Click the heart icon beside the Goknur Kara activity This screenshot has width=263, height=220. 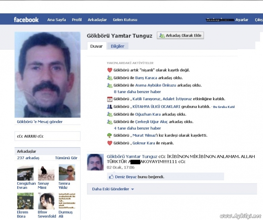tap(110, 143)
